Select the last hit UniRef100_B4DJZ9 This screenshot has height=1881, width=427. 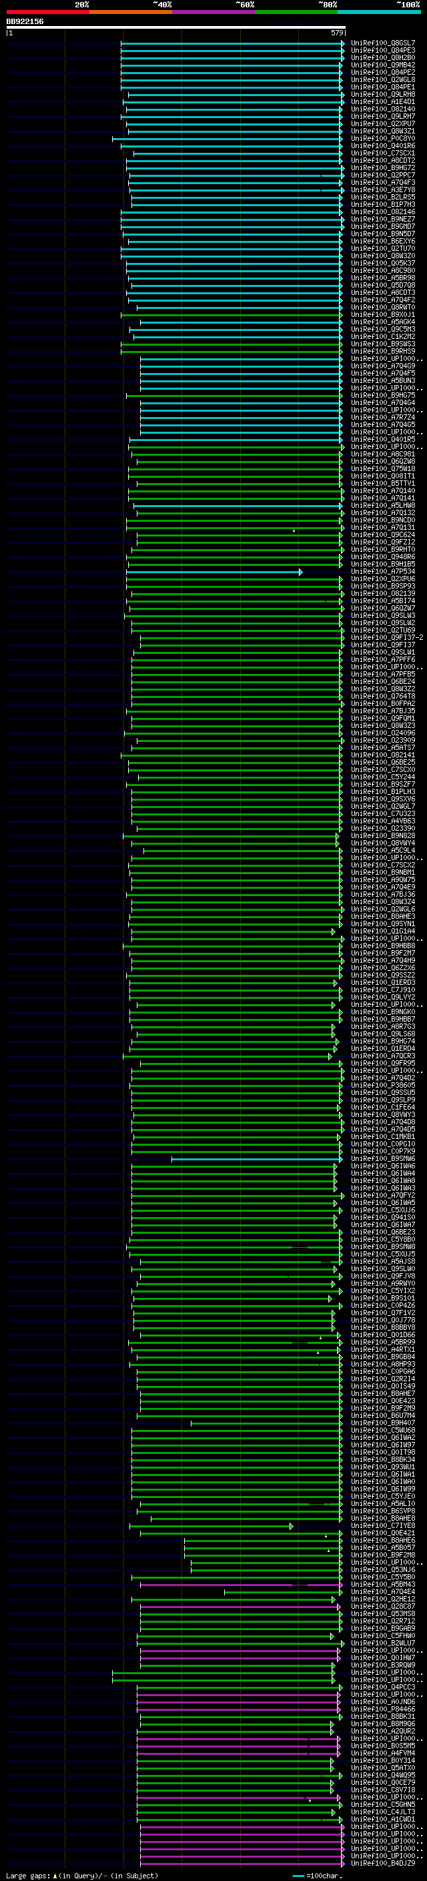click(383, 1863)
